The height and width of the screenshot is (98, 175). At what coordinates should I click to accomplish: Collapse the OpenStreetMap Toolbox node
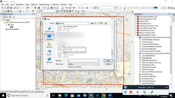pos(136,35)
